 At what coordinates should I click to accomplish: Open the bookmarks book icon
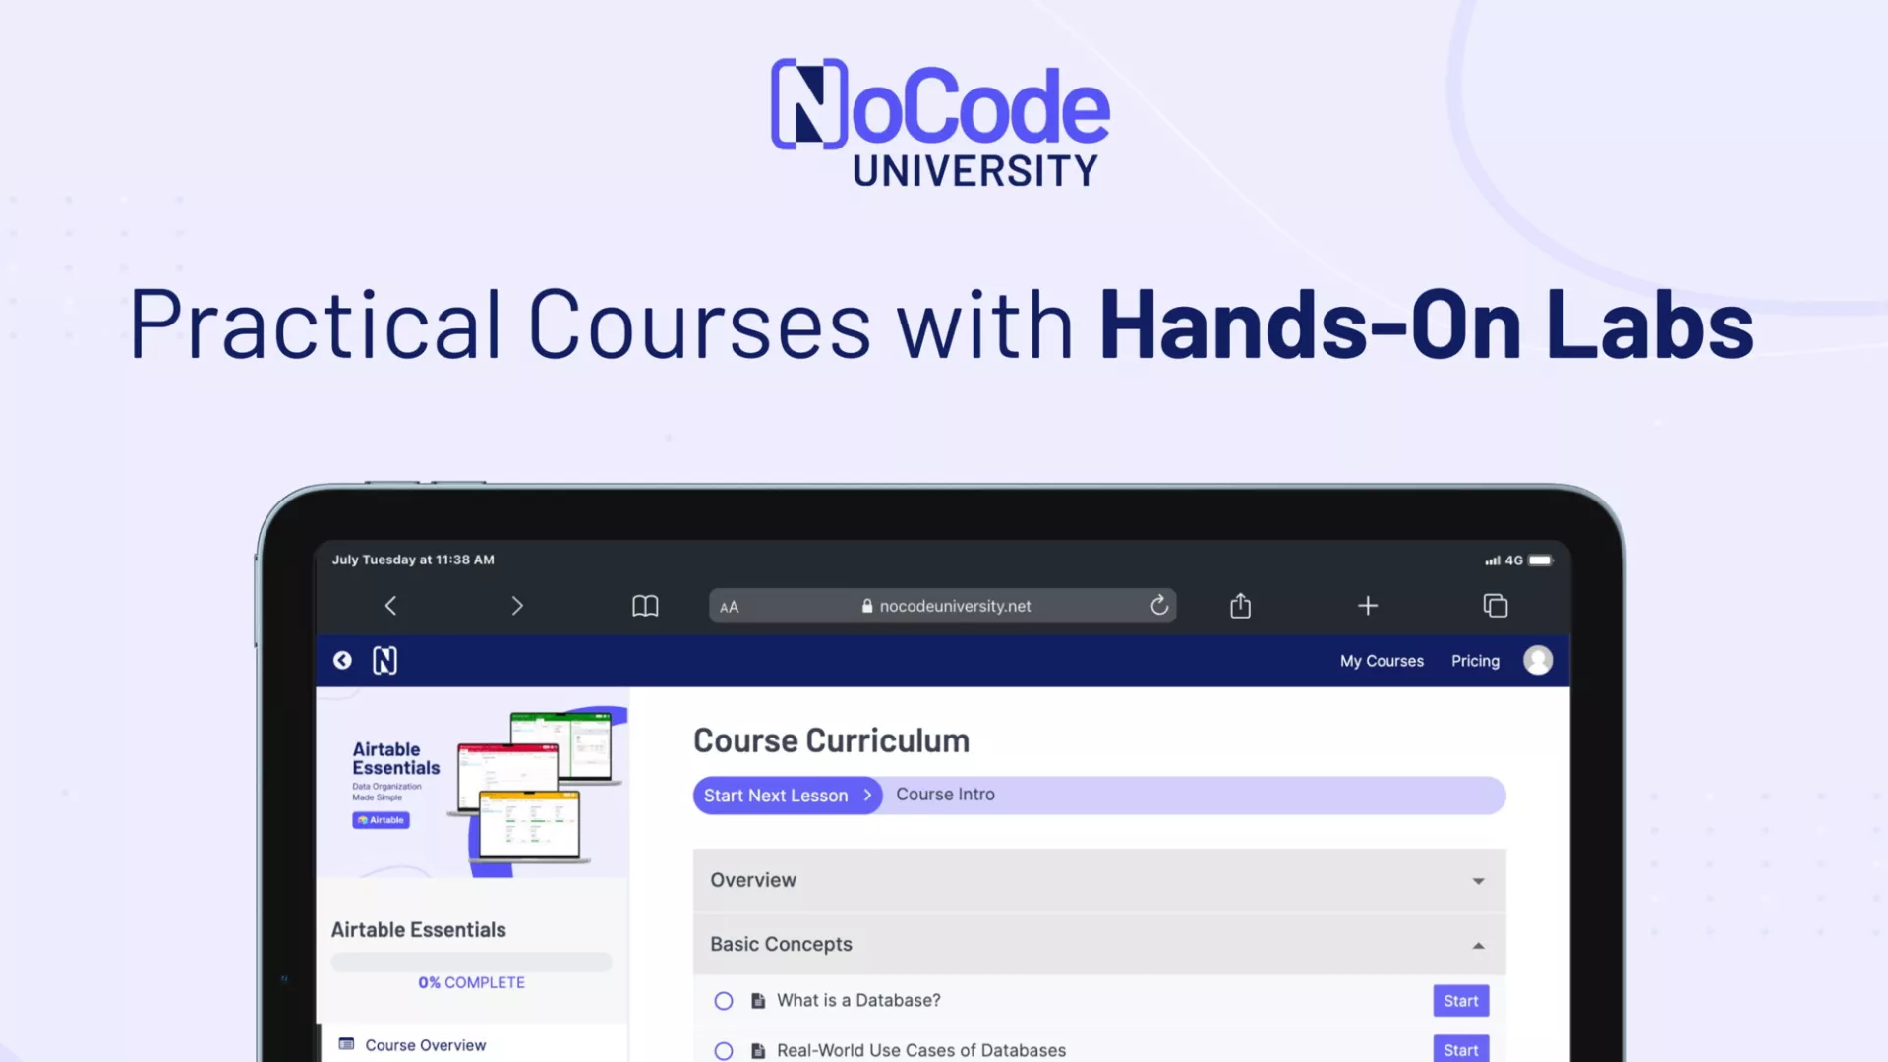[x=645, y=606]
